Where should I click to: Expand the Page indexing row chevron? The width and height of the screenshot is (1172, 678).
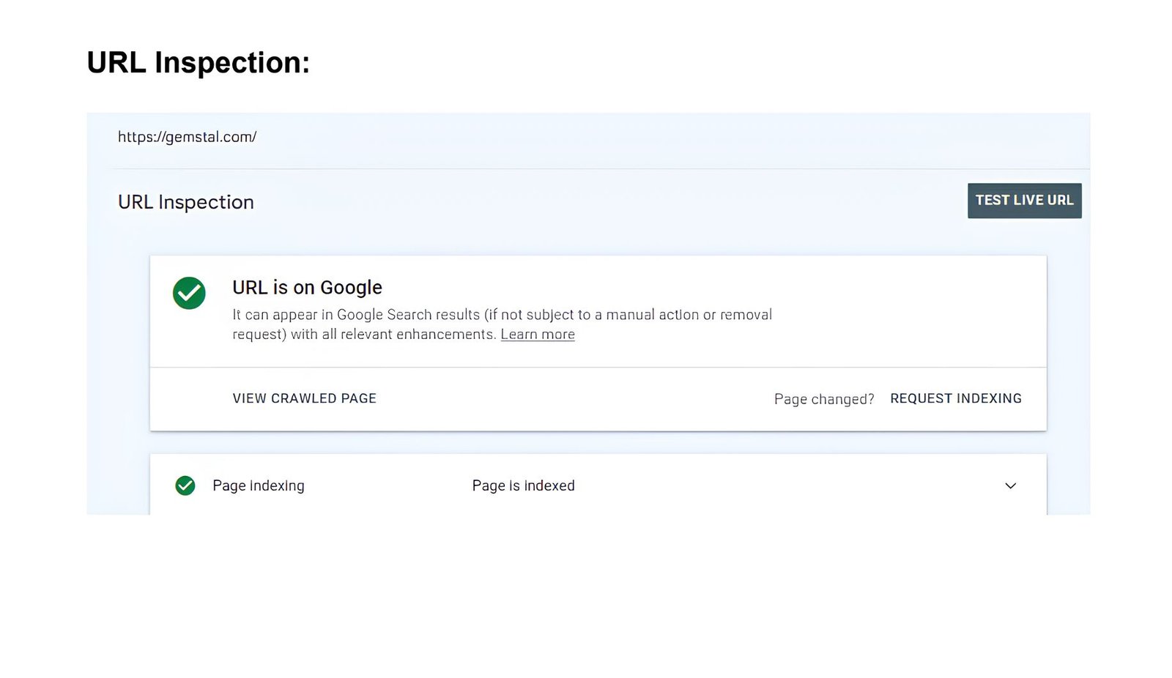pyautogui.click(x=1011, y=485)
